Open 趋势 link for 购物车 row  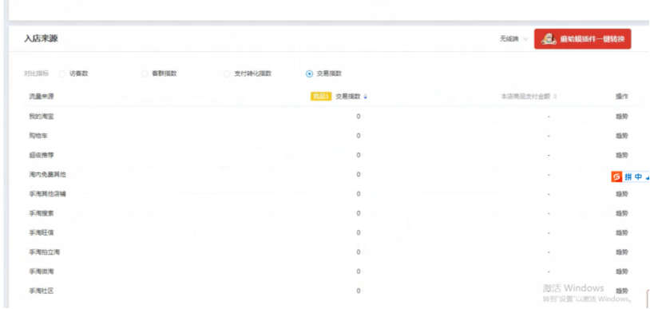(622, 136)
